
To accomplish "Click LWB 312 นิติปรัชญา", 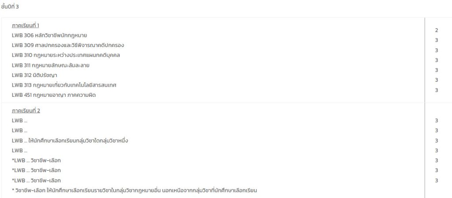I will click(x=34, y=75).
